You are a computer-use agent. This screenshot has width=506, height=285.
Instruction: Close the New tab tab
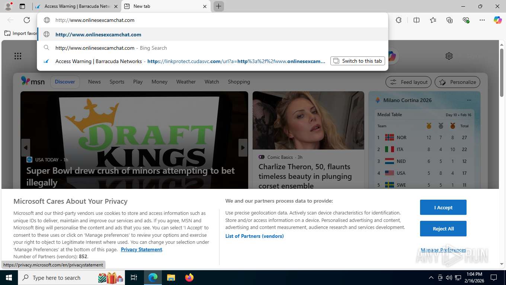pyautogui.click(x=205, y=6)
